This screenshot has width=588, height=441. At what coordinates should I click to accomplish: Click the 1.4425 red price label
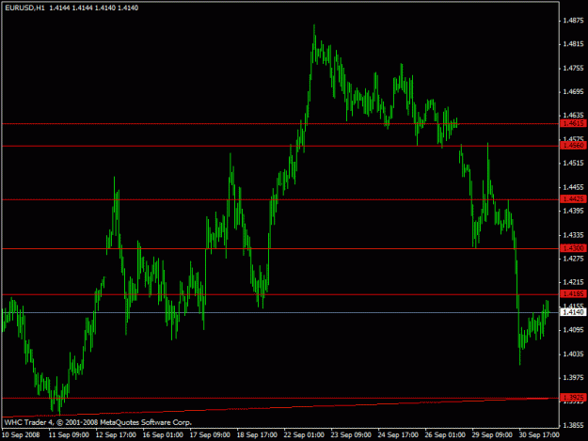[573, 199]
